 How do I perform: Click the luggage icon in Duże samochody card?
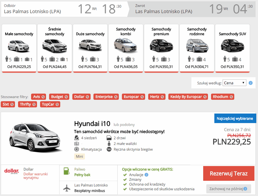click(93, 59)
